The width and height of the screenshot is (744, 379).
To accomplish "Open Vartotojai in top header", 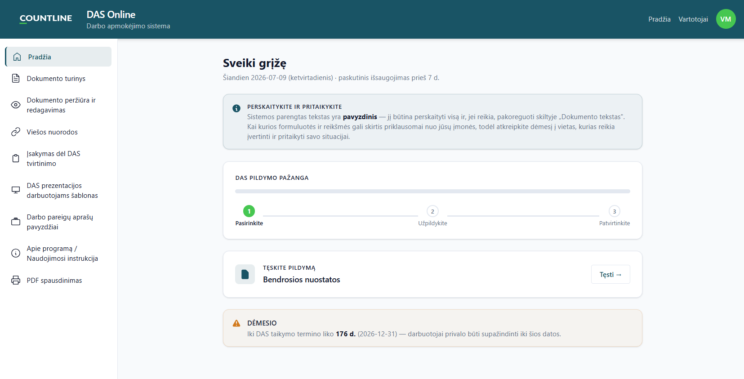I will 693,19.
